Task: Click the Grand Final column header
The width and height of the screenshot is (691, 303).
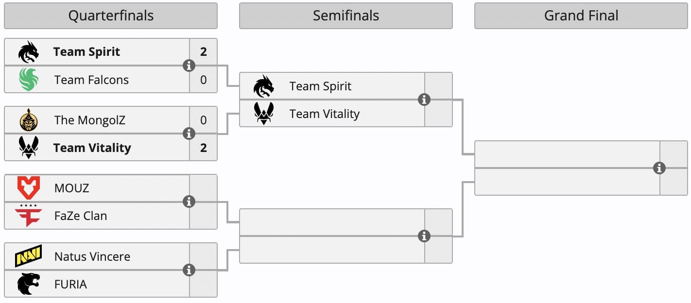Action: point(581,16)
